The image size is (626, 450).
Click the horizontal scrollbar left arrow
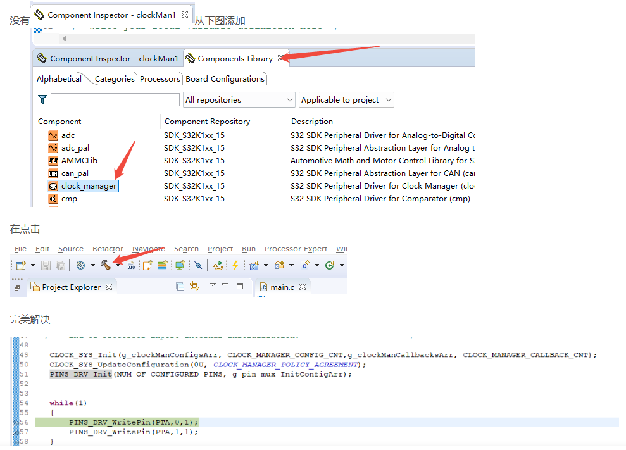pos(65,39)
